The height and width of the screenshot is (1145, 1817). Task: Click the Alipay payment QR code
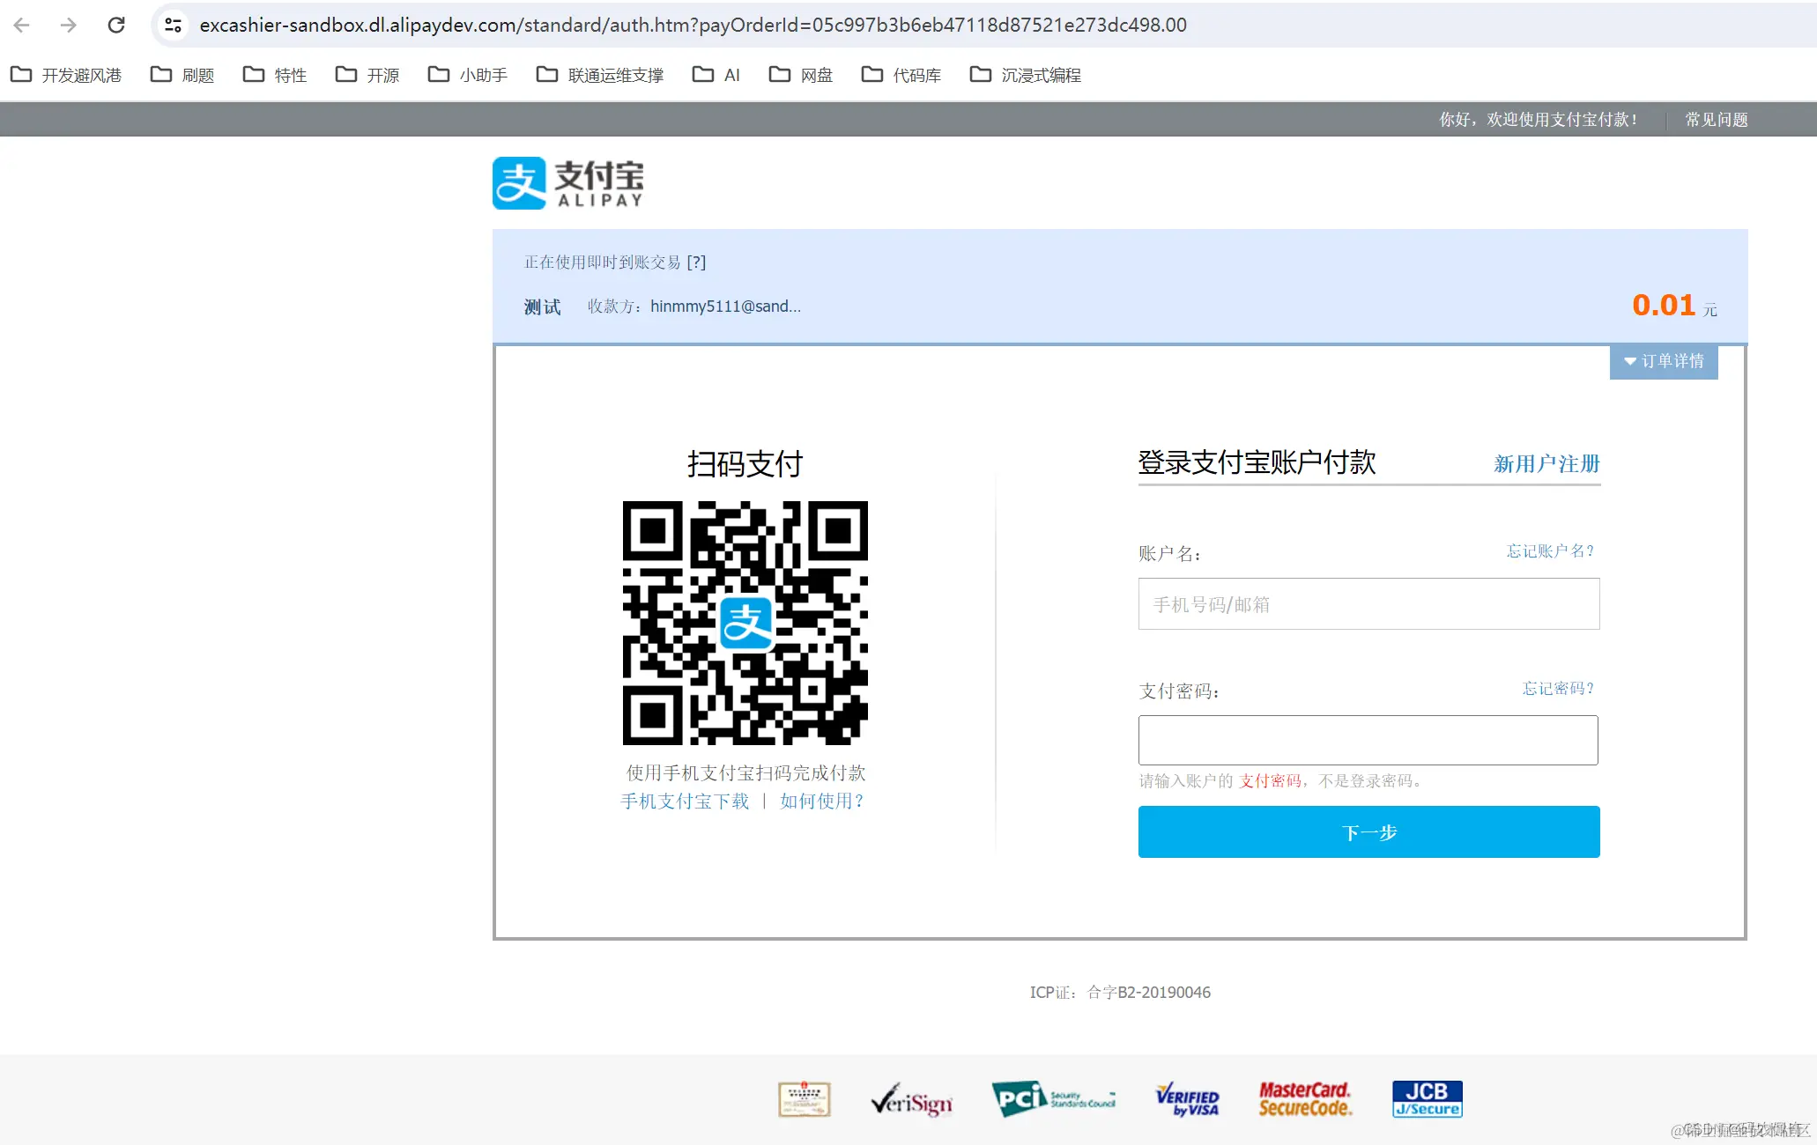(x=745, y=623)
